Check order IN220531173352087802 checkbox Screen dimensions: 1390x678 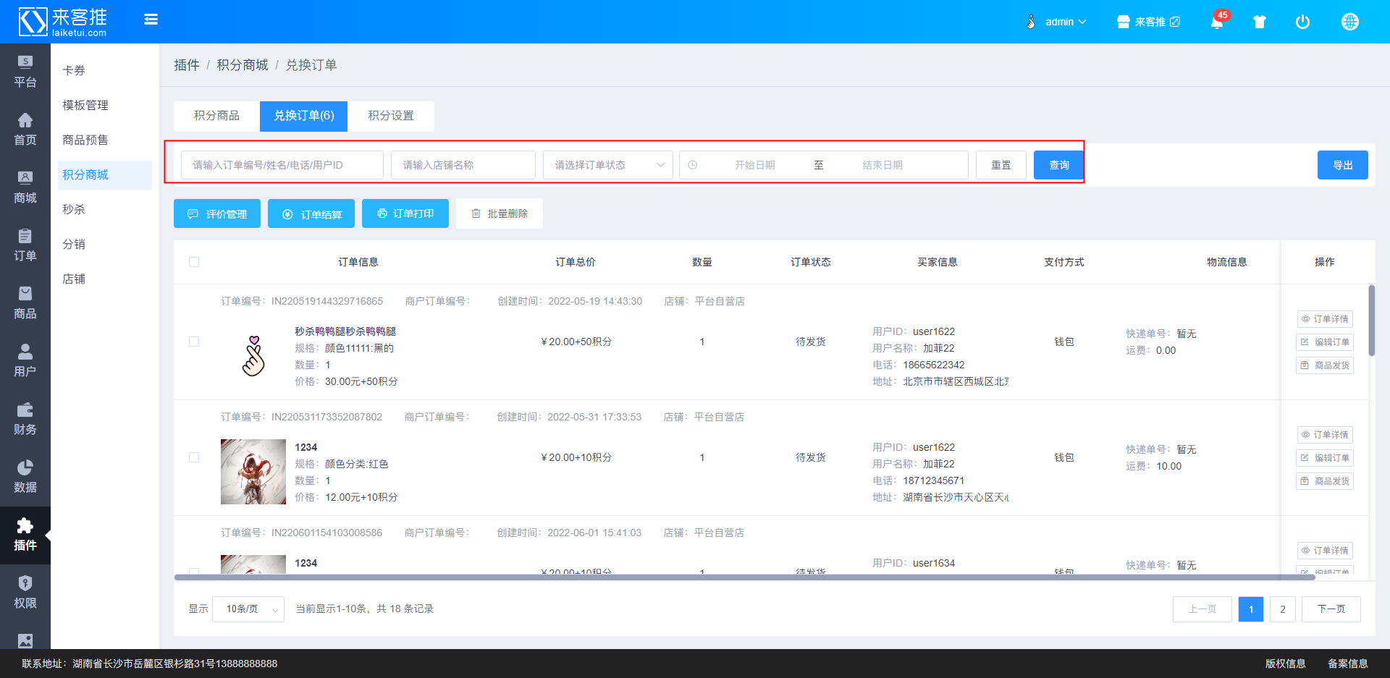point(194,457)
